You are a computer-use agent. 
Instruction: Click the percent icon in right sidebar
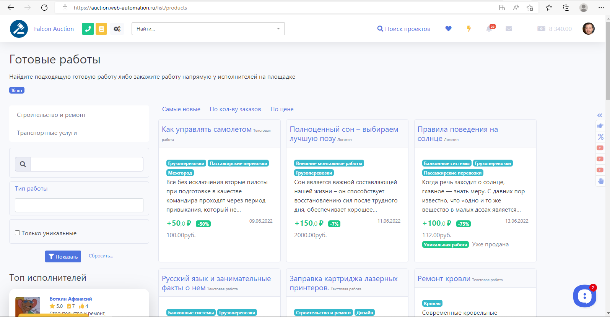point(600,137)
